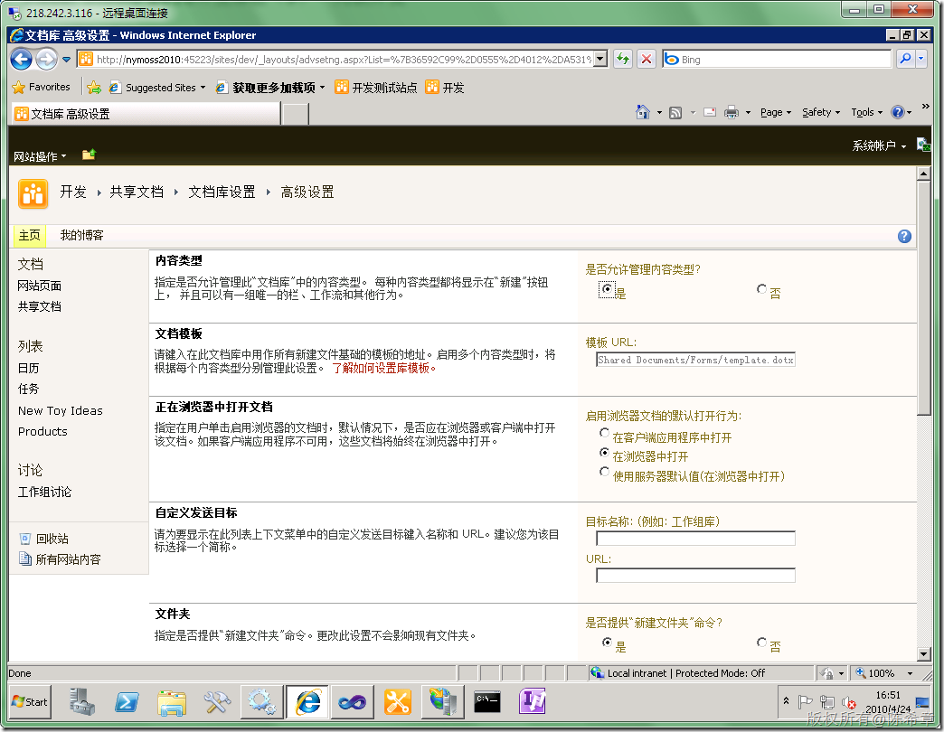Select 否 for new folder command
This screenshot has width=944, height=732.
(761, 643)
